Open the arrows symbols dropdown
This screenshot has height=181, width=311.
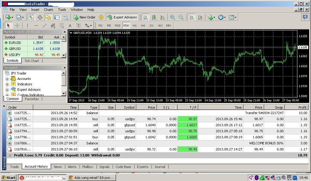[x=88, y=25]
